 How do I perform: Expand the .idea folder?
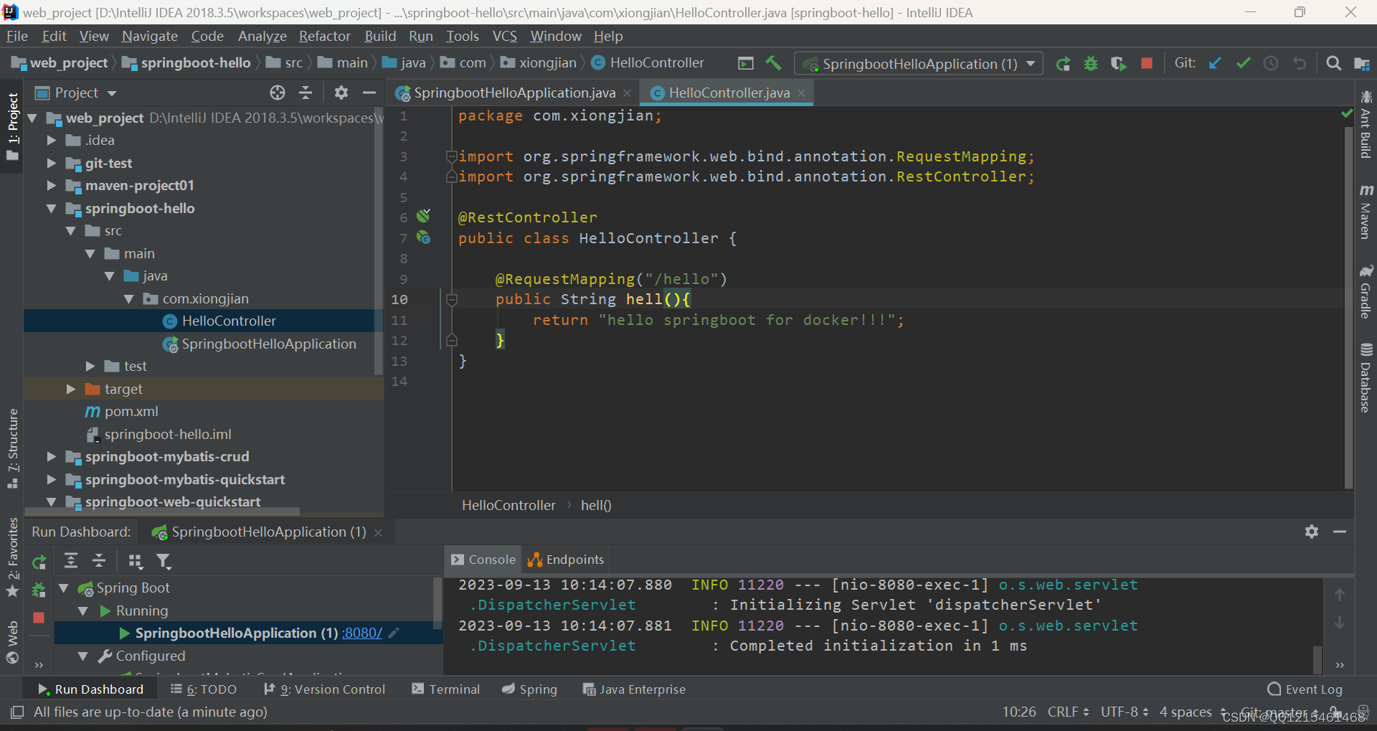(52, 141)
